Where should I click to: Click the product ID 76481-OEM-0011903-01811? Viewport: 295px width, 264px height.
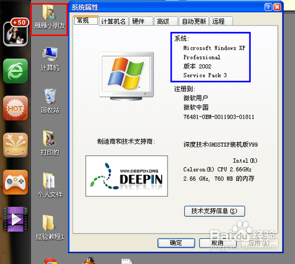tap(219, 117)
